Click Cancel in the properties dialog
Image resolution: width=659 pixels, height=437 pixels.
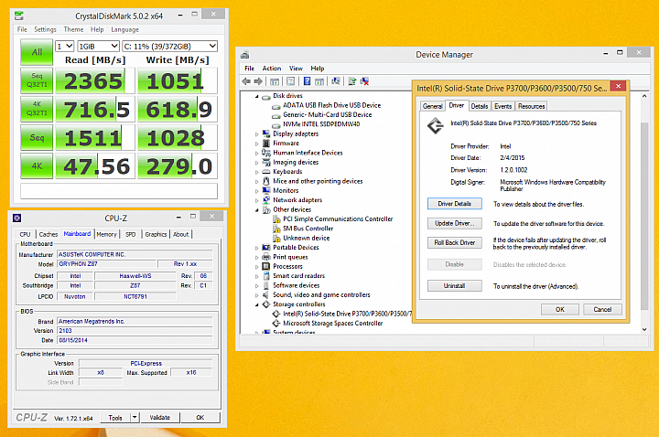pos(602,309)
